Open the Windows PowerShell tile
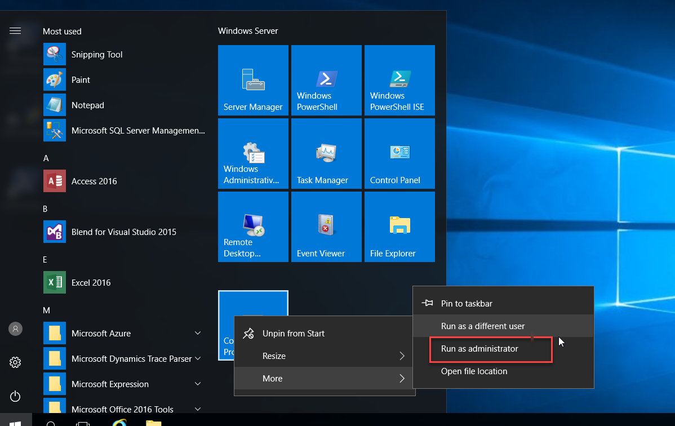675x426 pixels. [x=326, y=80]
